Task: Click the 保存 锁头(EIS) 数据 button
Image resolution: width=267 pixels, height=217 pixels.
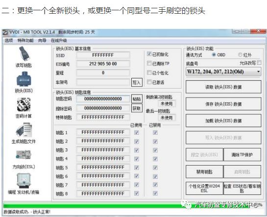Action: (223, 104)
